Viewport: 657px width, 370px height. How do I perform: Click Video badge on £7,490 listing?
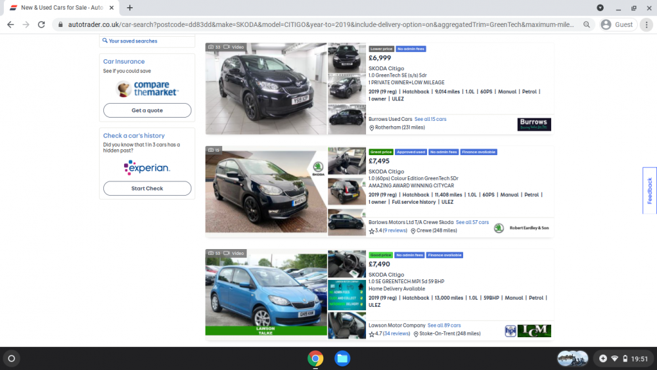pos(234,253)
